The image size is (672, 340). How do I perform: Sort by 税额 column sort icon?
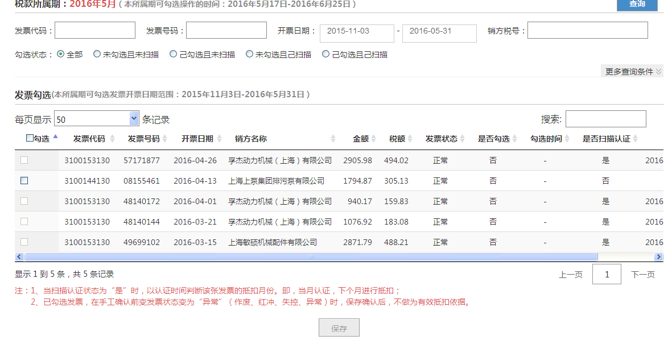(x=411, y=139)
